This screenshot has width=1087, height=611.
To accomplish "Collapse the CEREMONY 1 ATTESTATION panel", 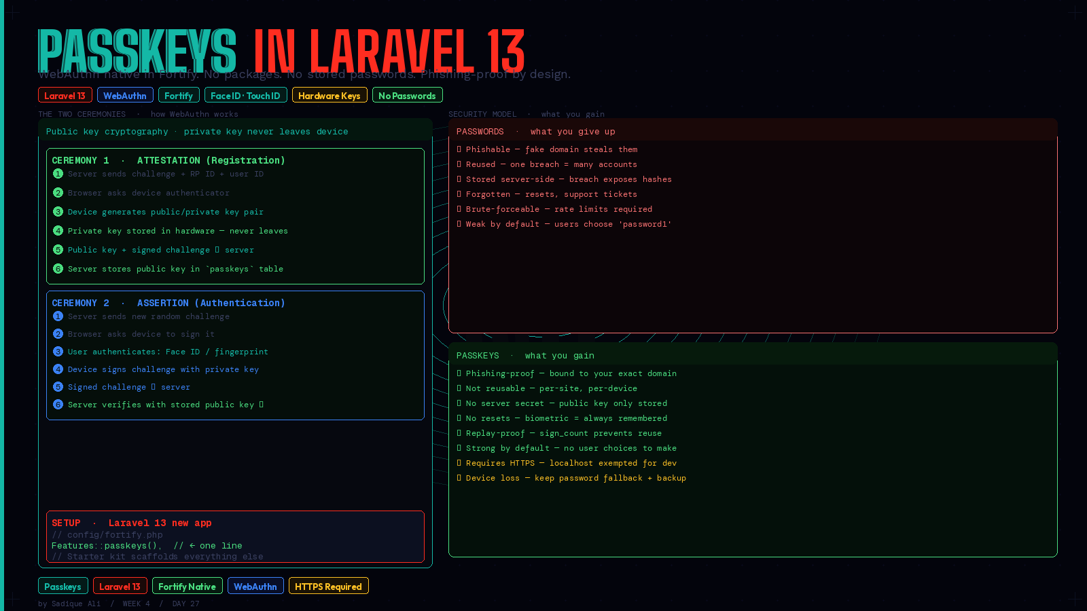I will (168, 160).
